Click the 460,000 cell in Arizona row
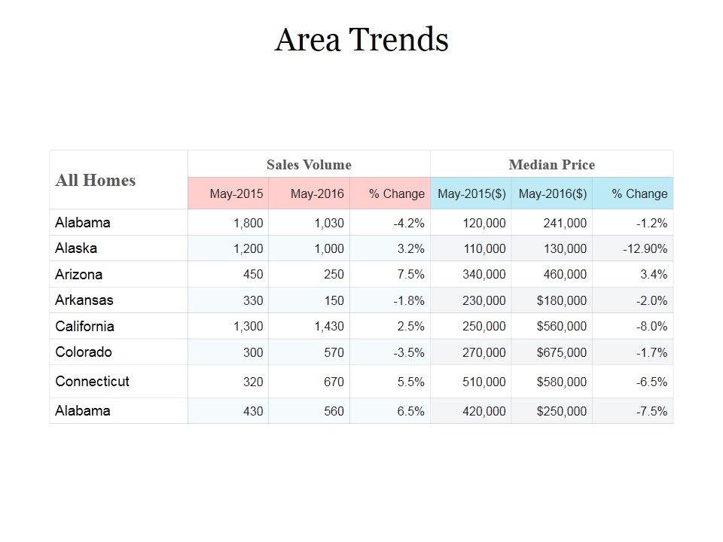Viewport: 723px width, 542px height. pyautogui.click(x=552, y=274)
